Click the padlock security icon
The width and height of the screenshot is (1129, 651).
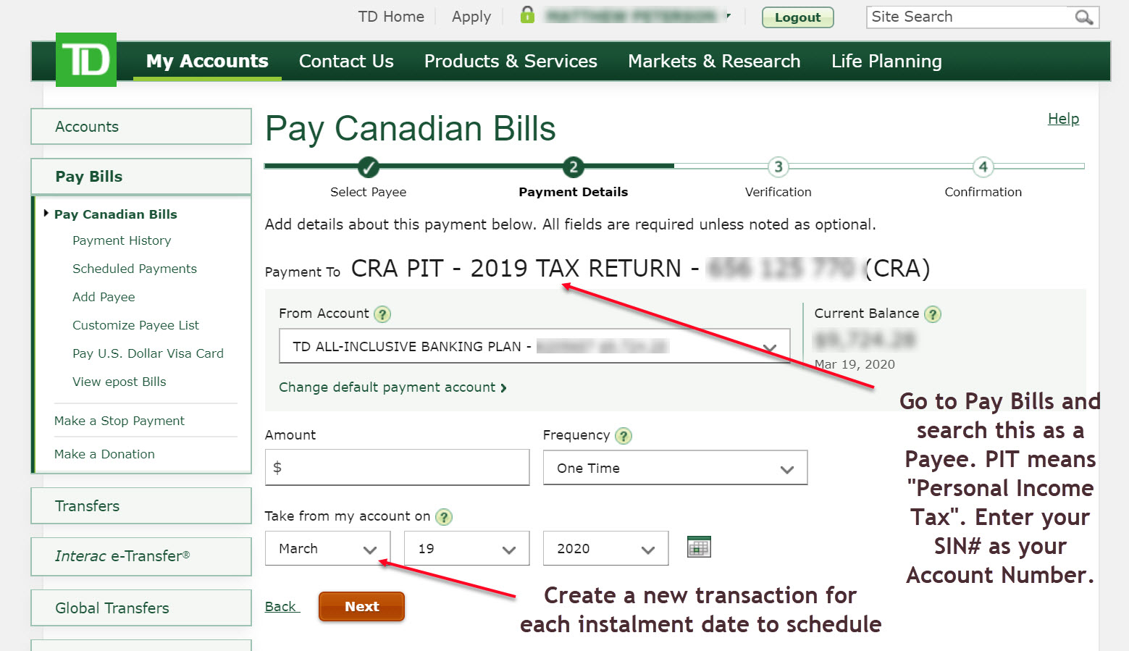(526, 14)
